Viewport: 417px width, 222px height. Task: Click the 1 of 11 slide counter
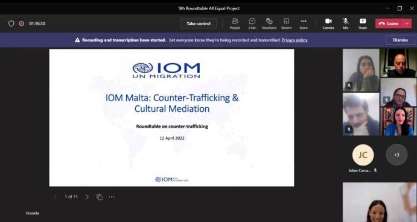click(x=71, y=197)
